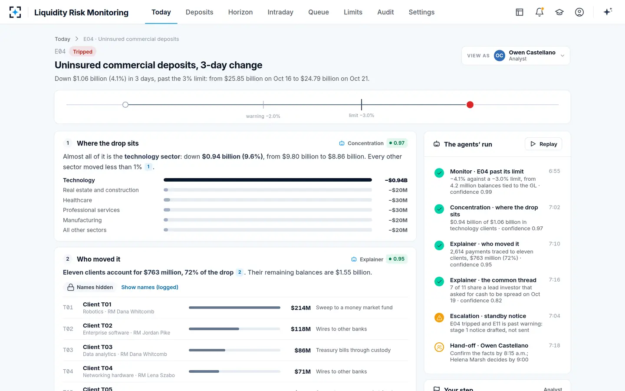Click the Concentration agent icon
Image resolution: width=625 pixels, height=391 pixels.
[x=342, y=143]
